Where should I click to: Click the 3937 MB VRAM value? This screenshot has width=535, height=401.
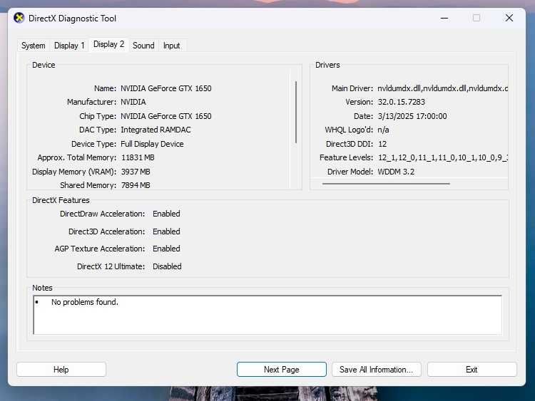click(136, 172)
